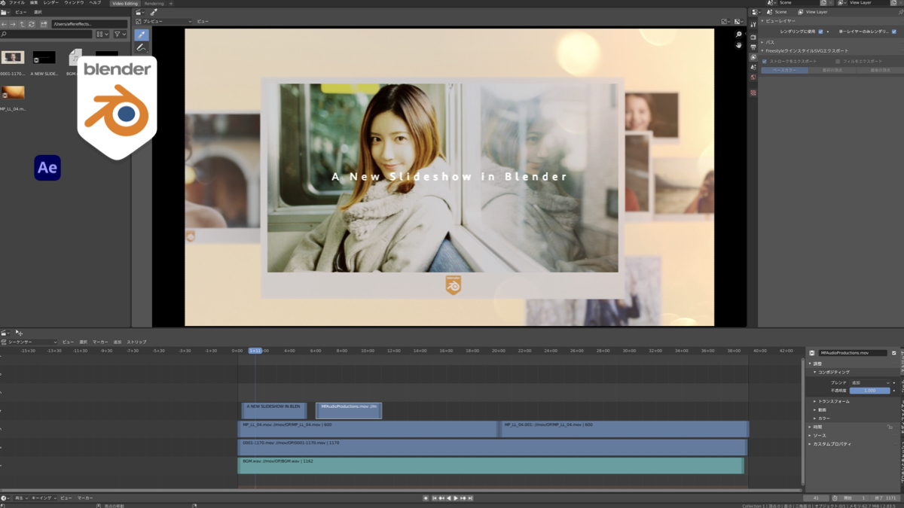Select the BGM.wav audio strip
The image size is (904, 508).
click(x=490, y=466)
